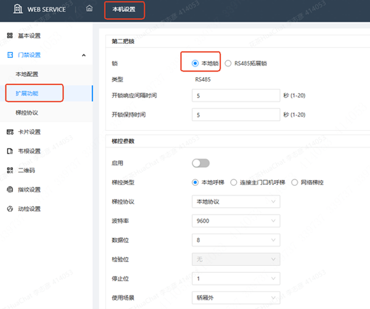The width and height of the screenshot is (370, 309).
Task: Click the home icon in header
Action: coord(89,9)
